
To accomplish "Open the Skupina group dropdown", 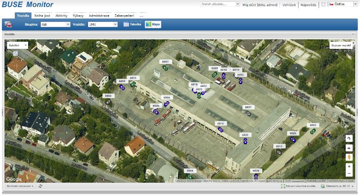I will coord(55,24).
